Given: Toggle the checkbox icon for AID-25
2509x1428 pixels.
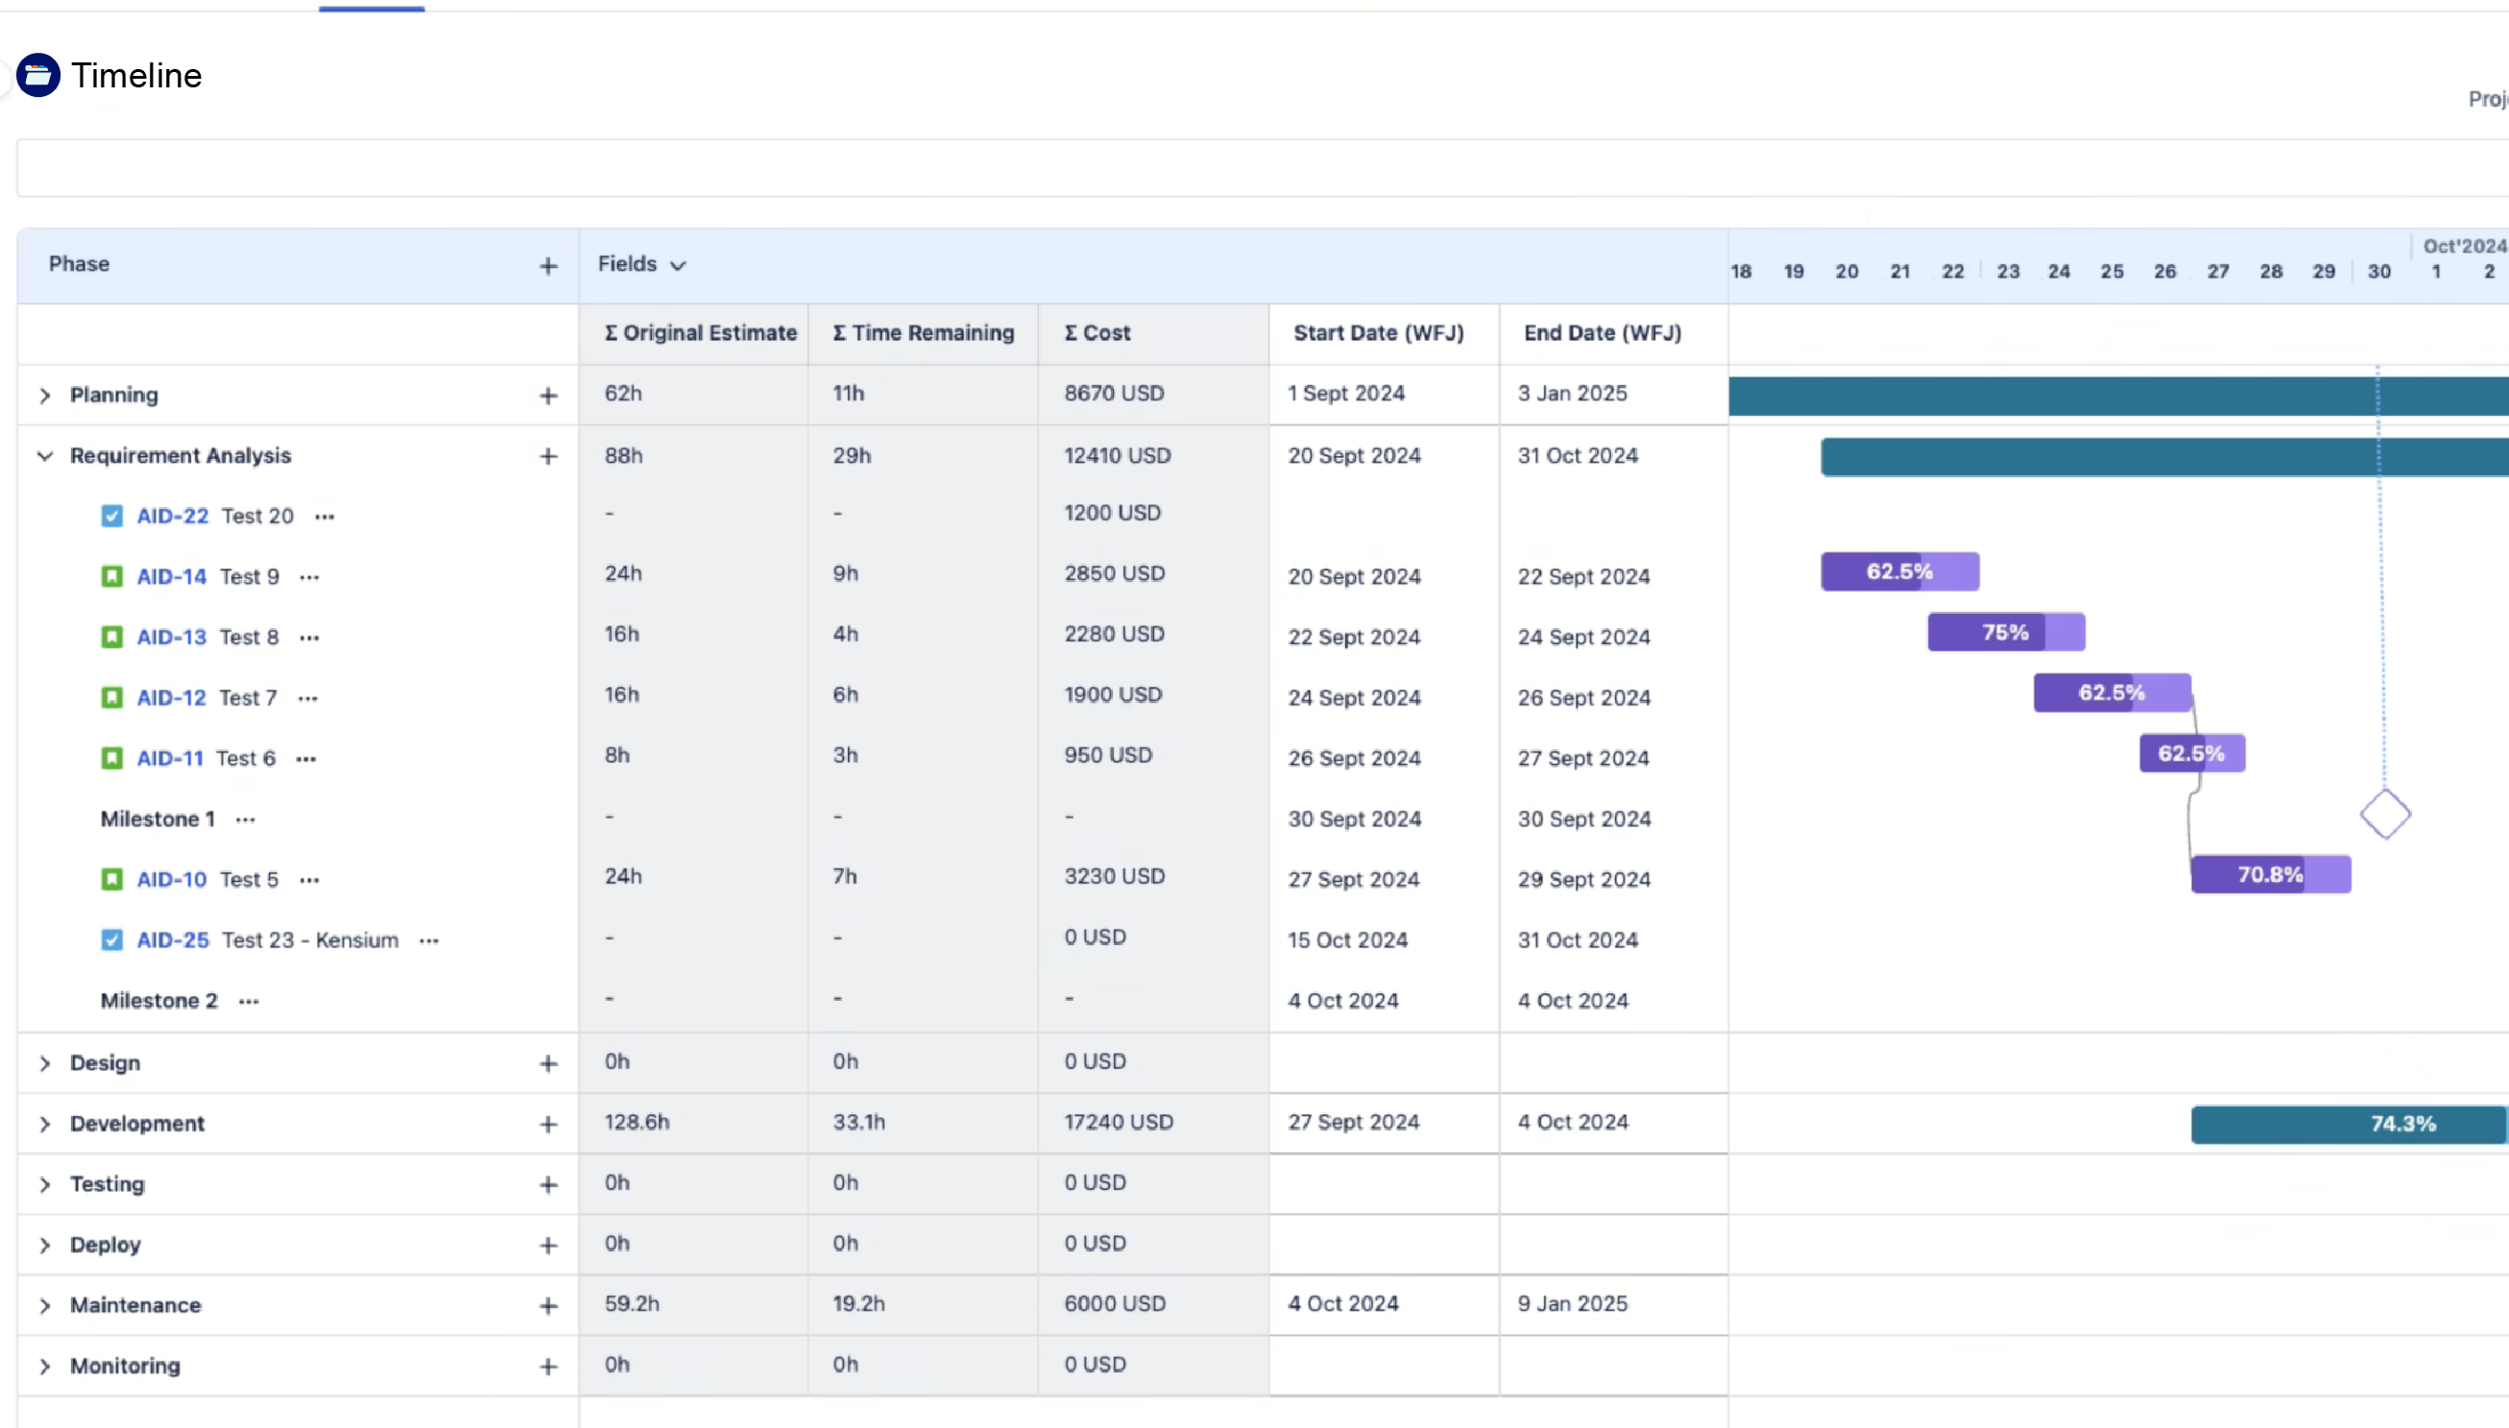Looking at the screenshot, I should click(x=111, y=939).
